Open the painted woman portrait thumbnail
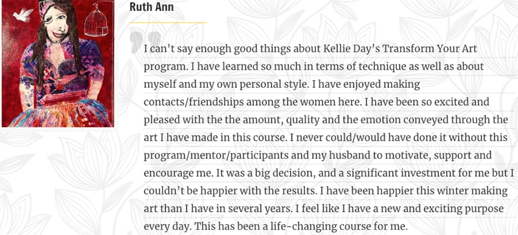 [58, 63]
